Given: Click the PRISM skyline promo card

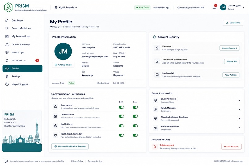Looking at the screenshot, I should 22,131.
